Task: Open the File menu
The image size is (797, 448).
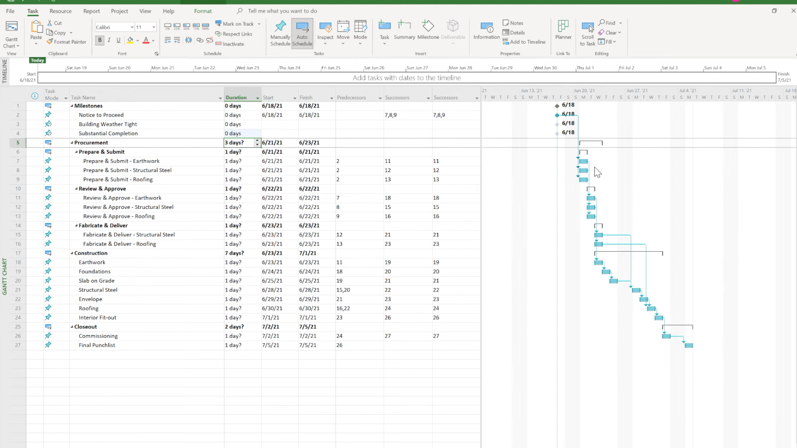Action: (10, 11)
